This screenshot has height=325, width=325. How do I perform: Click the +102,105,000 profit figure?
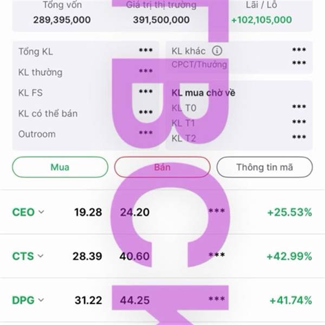[x=262, y=20]
